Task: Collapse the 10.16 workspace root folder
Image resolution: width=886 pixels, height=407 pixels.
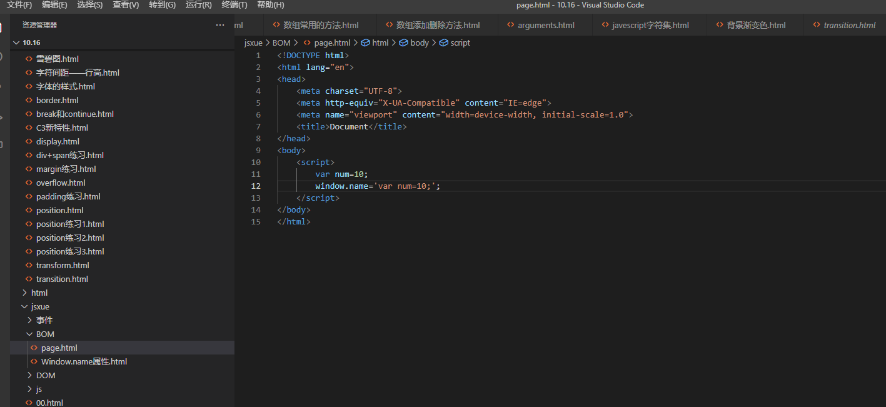Action: click(16, 43)
